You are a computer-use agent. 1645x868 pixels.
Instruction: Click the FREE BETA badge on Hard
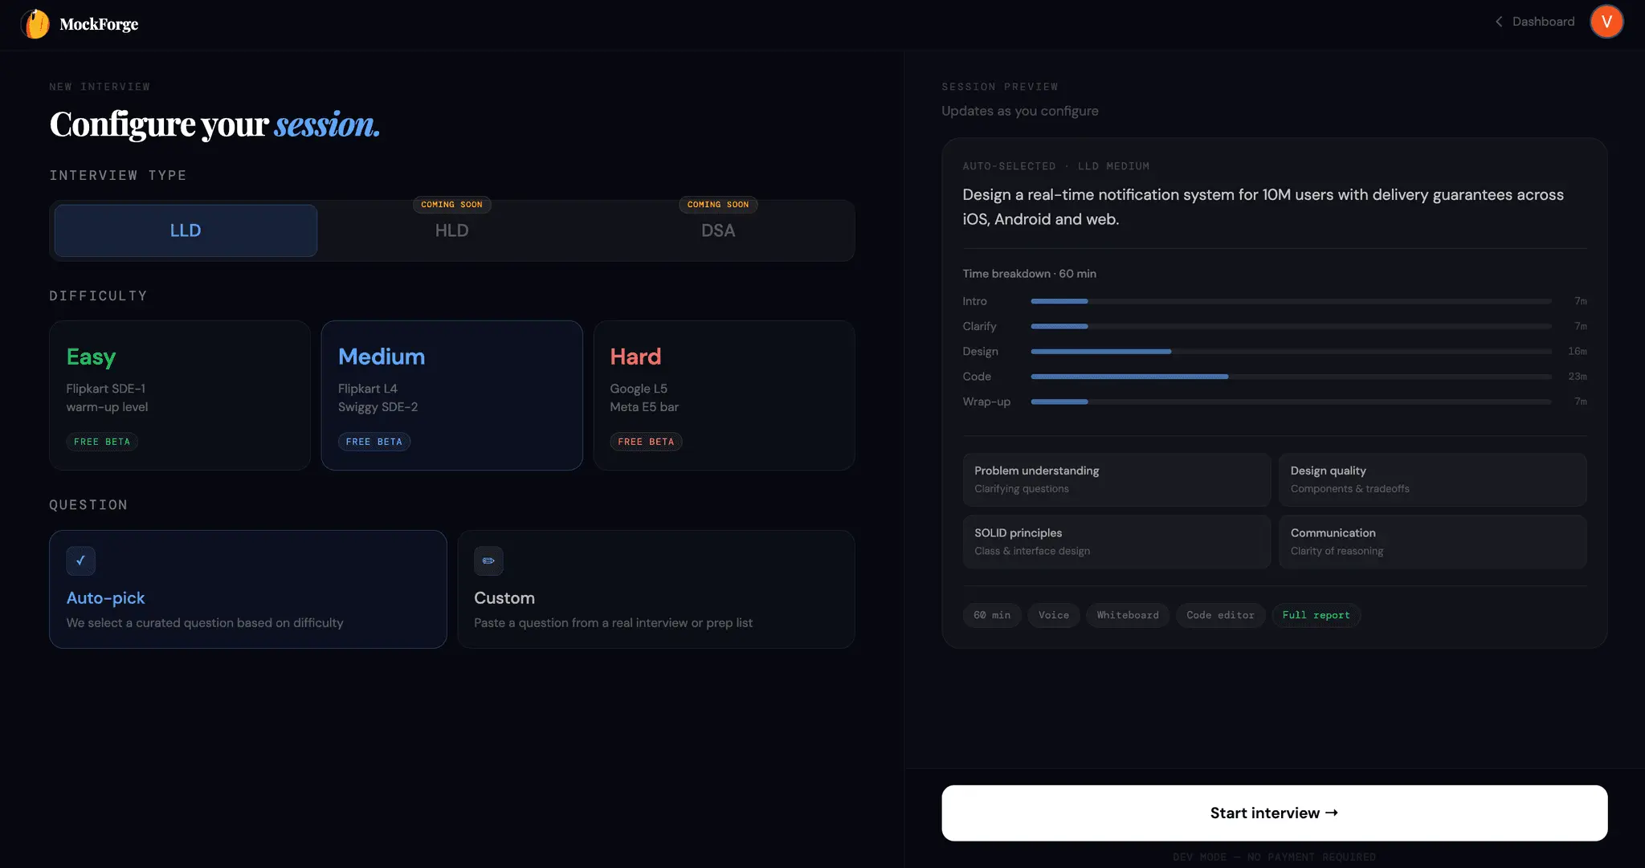pyautogui.click(x=646, y=442)
